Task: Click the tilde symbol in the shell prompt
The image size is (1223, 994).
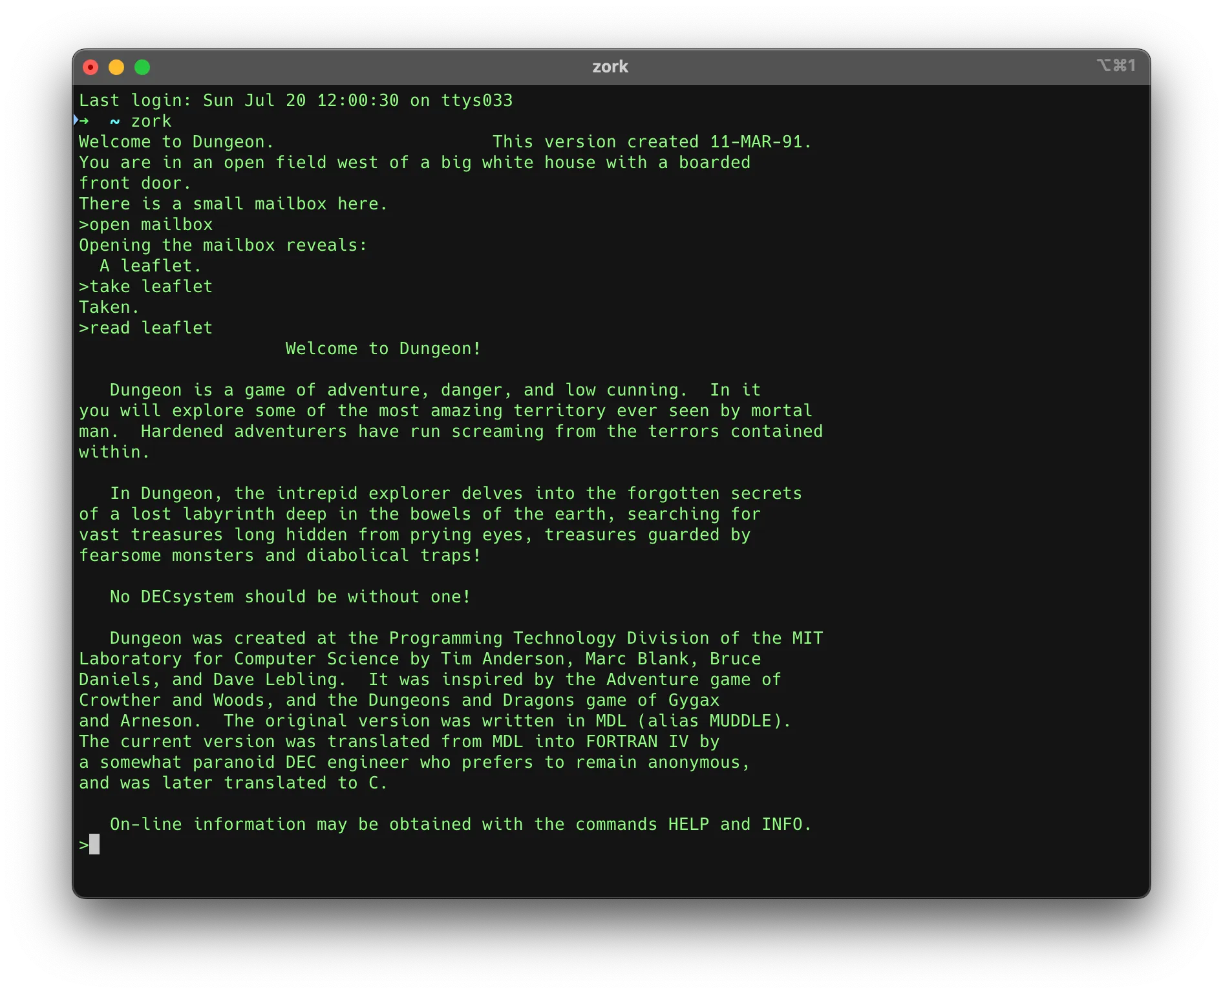Action: click(114, 121)
